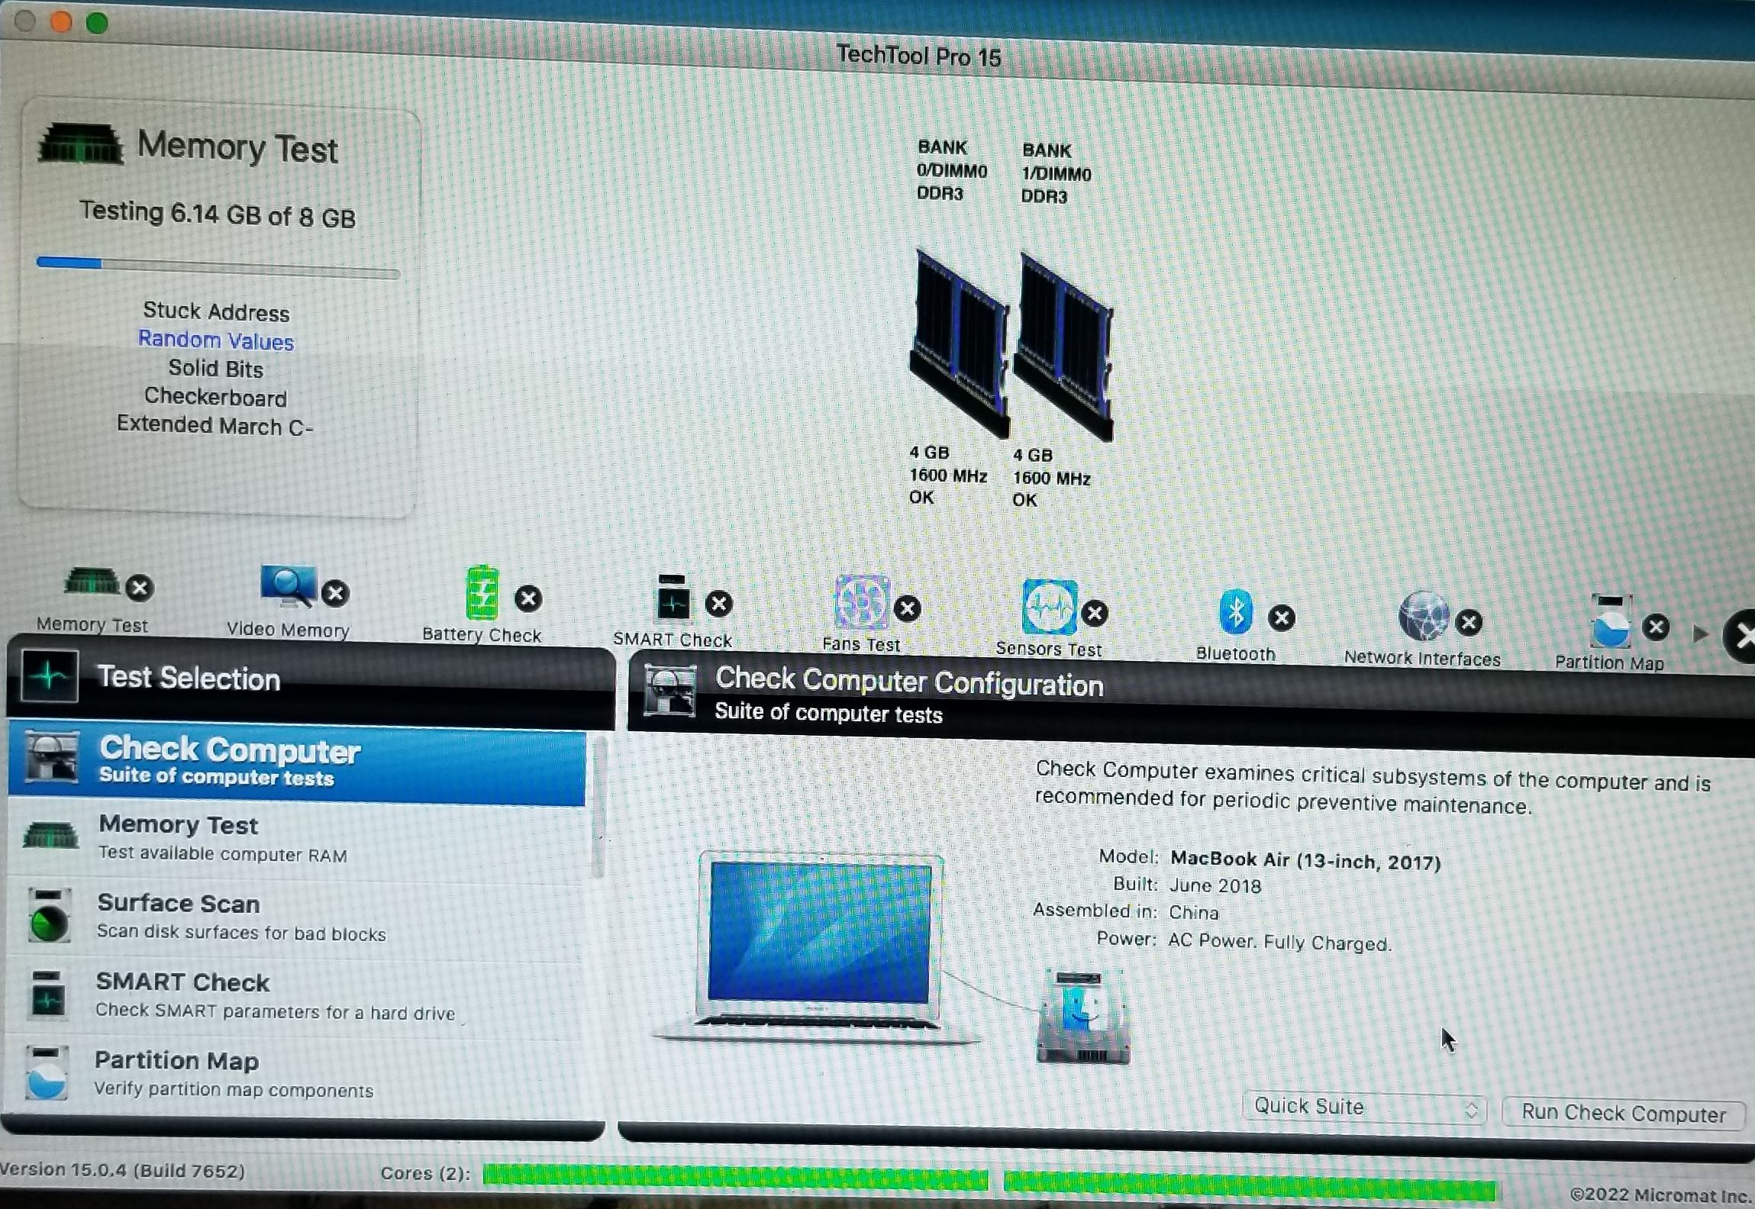Click the Sensors Test icon
The width and height of the screenshot is (1755, 1209).
[1050, 608]
